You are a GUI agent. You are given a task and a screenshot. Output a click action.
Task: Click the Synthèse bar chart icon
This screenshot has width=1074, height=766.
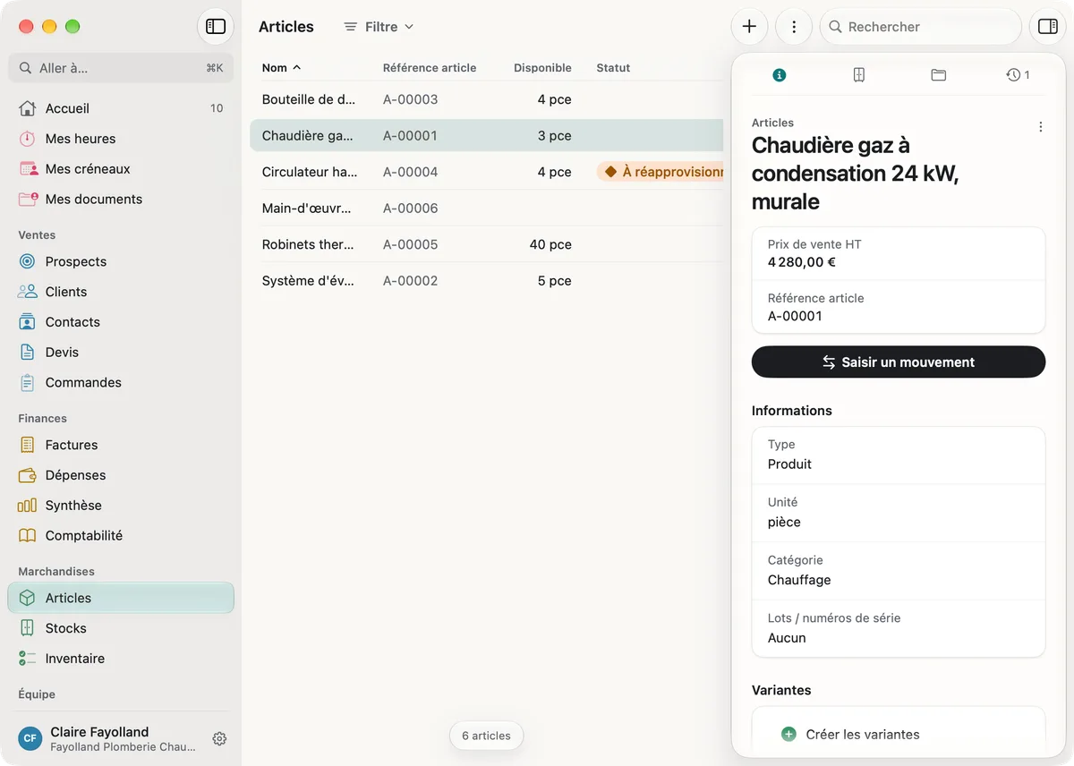(x=28, y=506)
